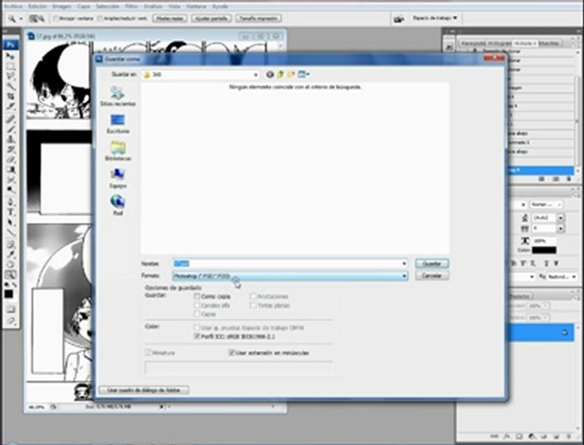Image resolution: width=584 pixels, height=445 pixels.
Task: Click the foreground color swatch in toolbox
Action: 8,294
